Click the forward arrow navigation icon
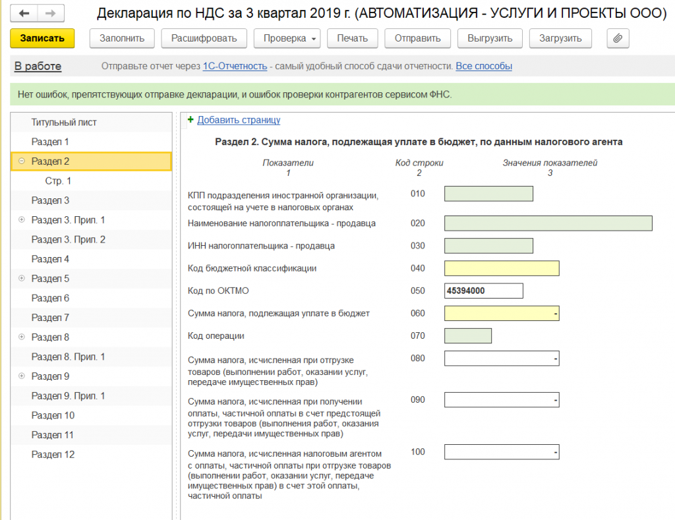The image size is (675, 520). coord(51,13)
